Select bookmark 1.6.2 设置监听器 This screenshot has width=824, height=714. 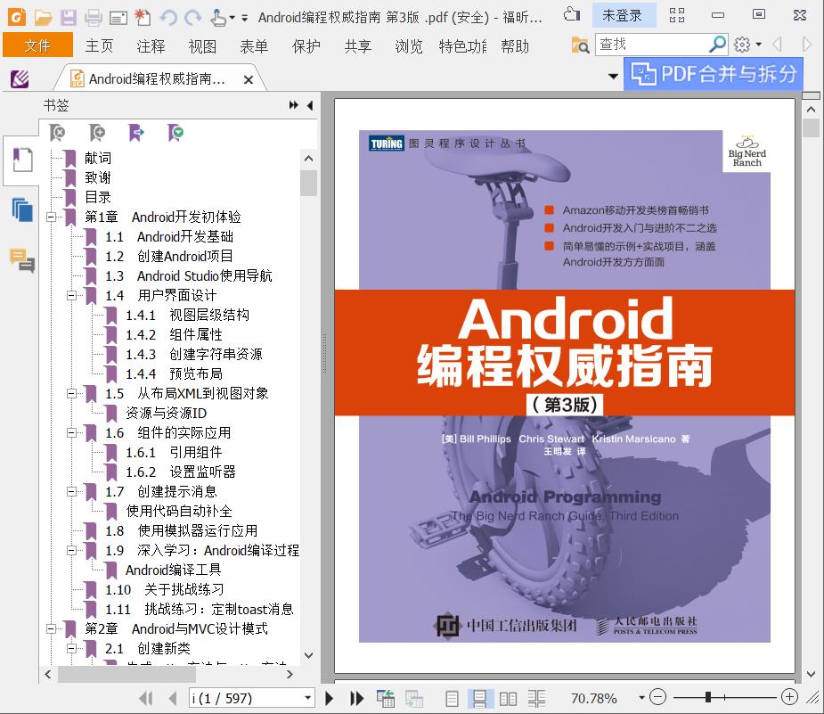[x=180, y=472]
